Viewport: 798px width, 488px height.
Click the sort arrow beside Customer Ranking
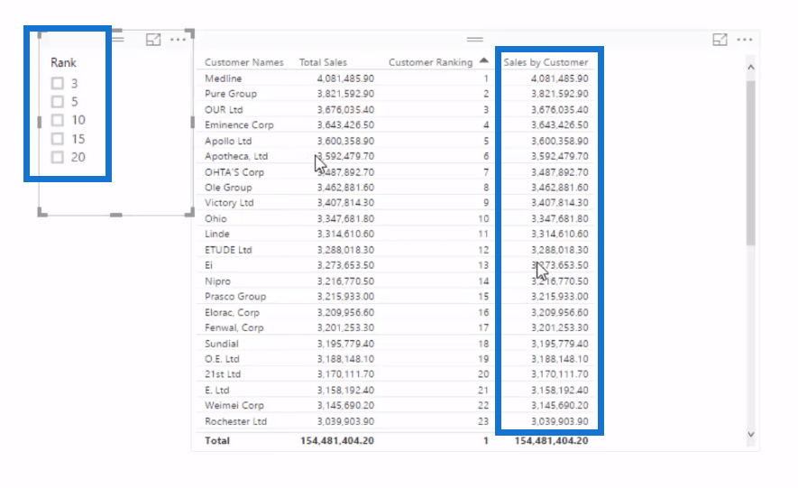coord(484,60)
